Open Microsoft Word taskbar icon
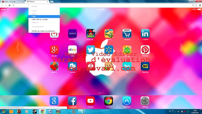Screen dimensions: 202x114 coord(50,111)
